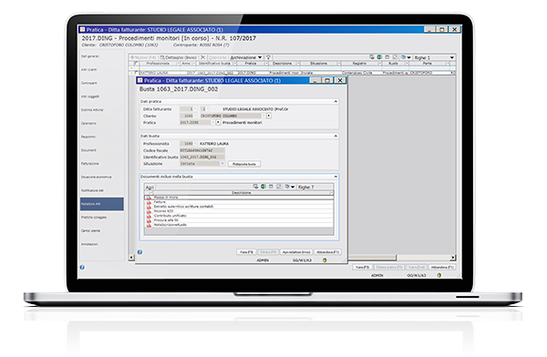Click the Excel export icon in the main toolbar
547x357 pixels.
point(379,57)
